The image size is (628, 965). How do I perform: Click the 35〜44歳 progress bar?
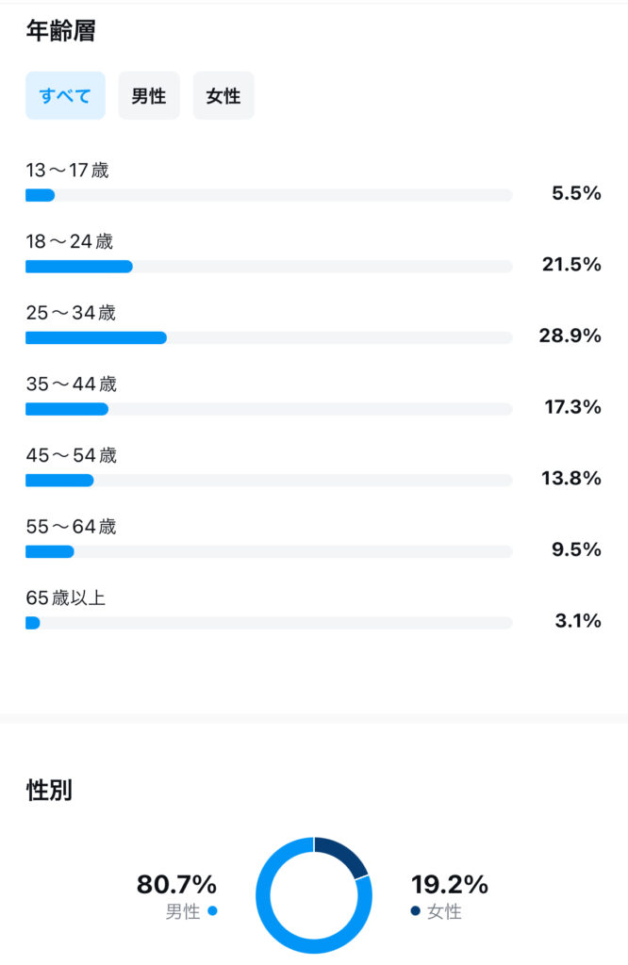tap(269, 409)
